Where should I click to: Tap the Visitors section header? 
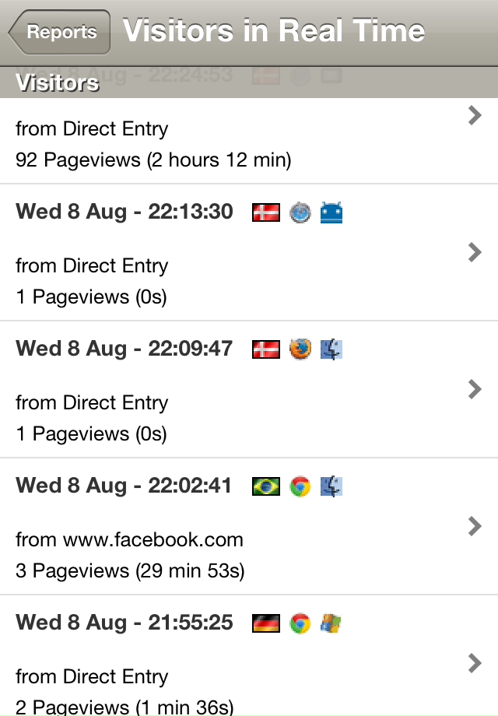58,82
